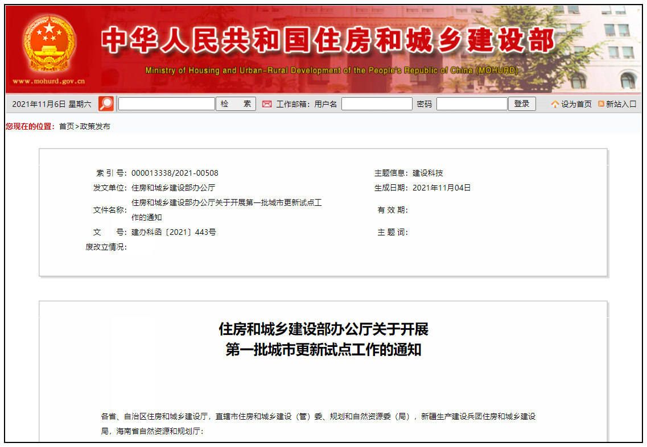Click document number 建办科函〔2021〕443号
Viewport: 647px width, 447px height.
[174, 232]
